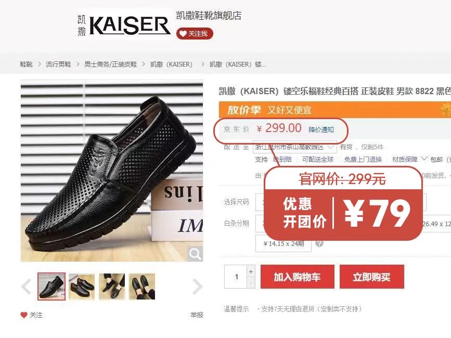This screenshot has height=338, width=451.
Task: Show previous thumbnails with left arrow
Action: pos(27,287)
